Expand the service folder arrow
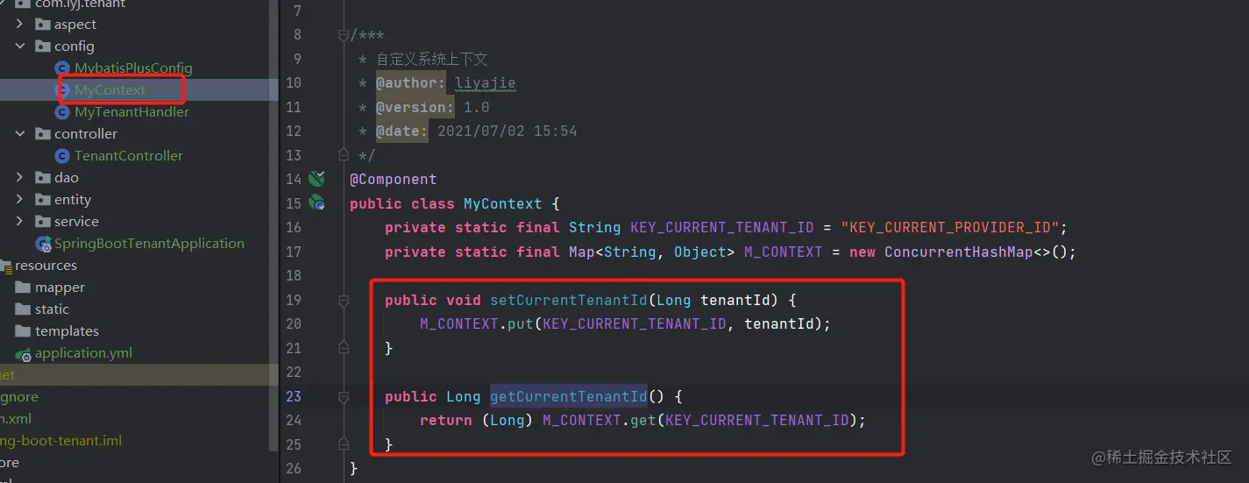The height and width of the screenshot is (483, 1249). click(20, 222)
